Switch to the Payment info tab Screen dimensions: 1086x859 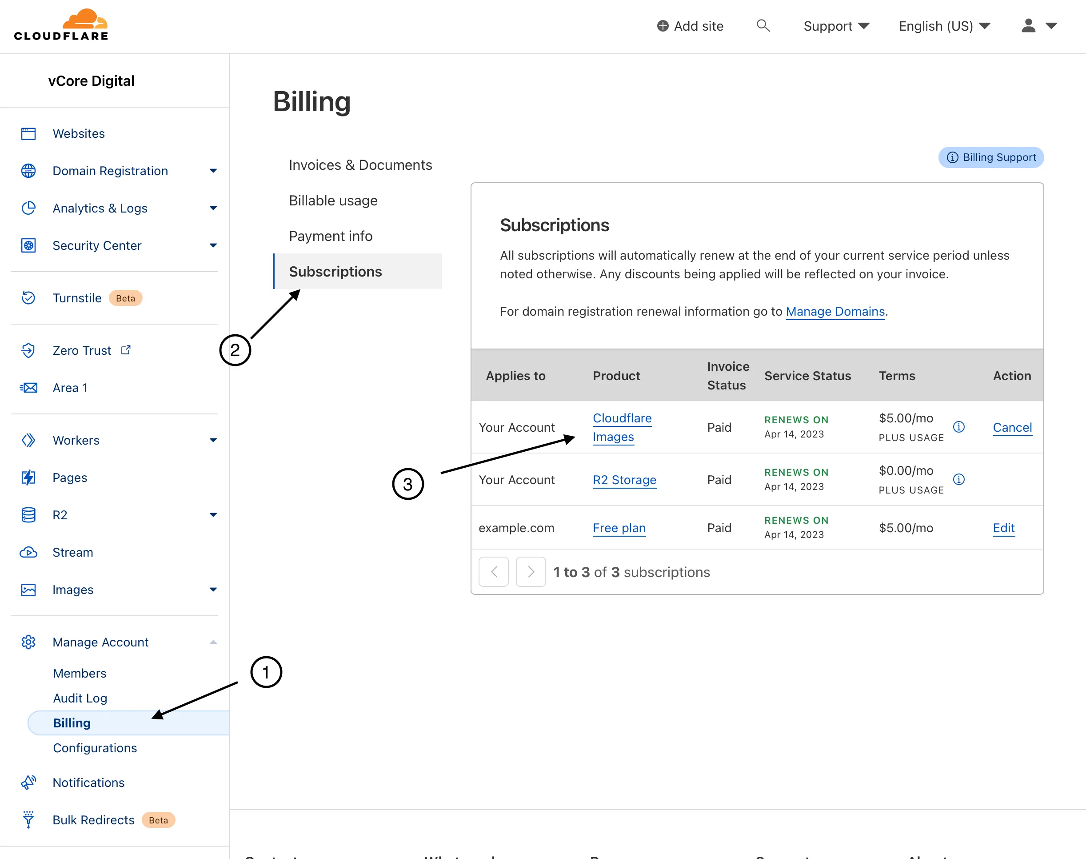(330, 235)
